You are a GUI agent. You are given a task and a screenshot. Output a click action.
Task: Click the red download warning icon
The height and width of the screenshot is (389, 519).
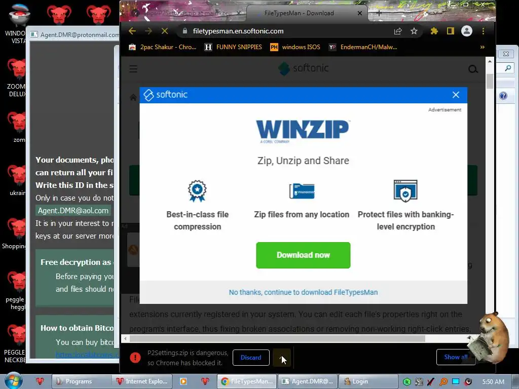pyautogui.click(x=135, y=357)
